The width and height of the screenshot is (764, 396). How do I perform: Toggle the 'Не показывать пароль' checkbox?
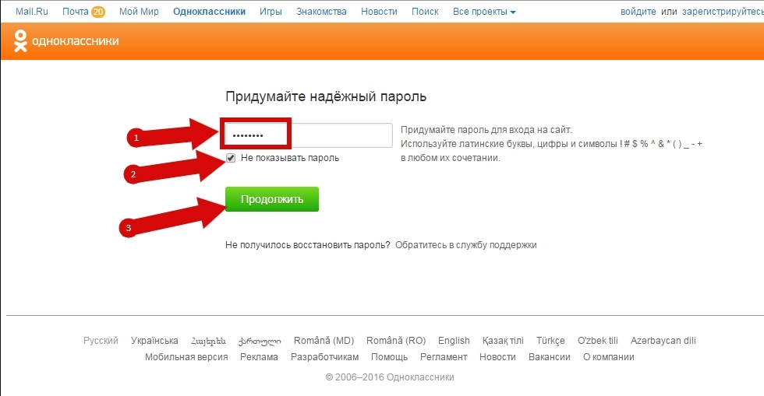point(231,158)
